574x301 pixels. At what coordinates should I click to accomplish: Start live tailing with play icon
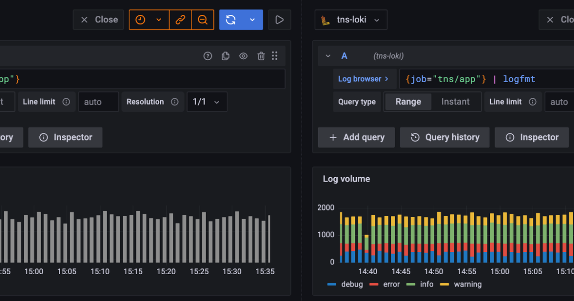[279, 20]
